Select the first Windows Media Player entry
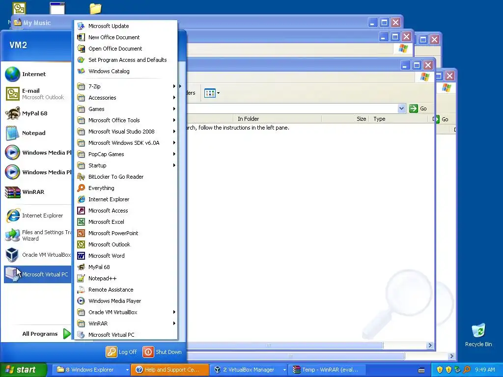Screen dimensions: 503x377 click(x=37, y=153)
